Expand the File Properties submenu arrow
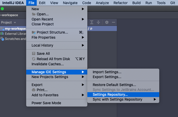The image size is (178, 117). click(x=83, y=37)
